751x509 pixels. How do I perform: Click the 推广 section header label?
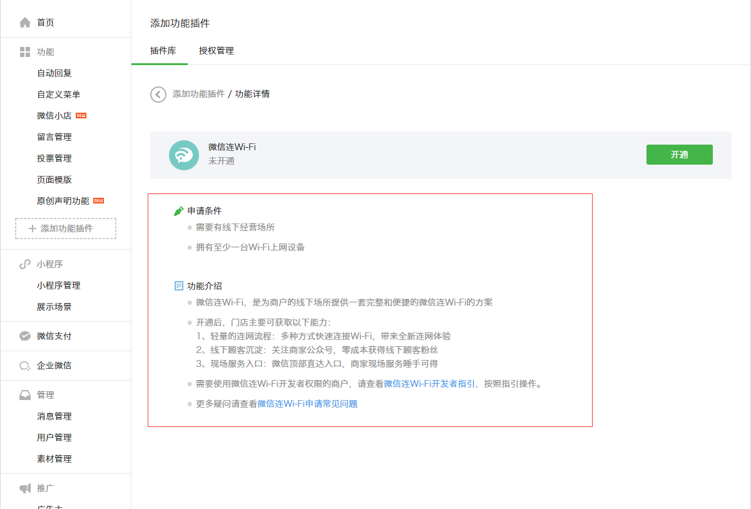click(46, 488)
